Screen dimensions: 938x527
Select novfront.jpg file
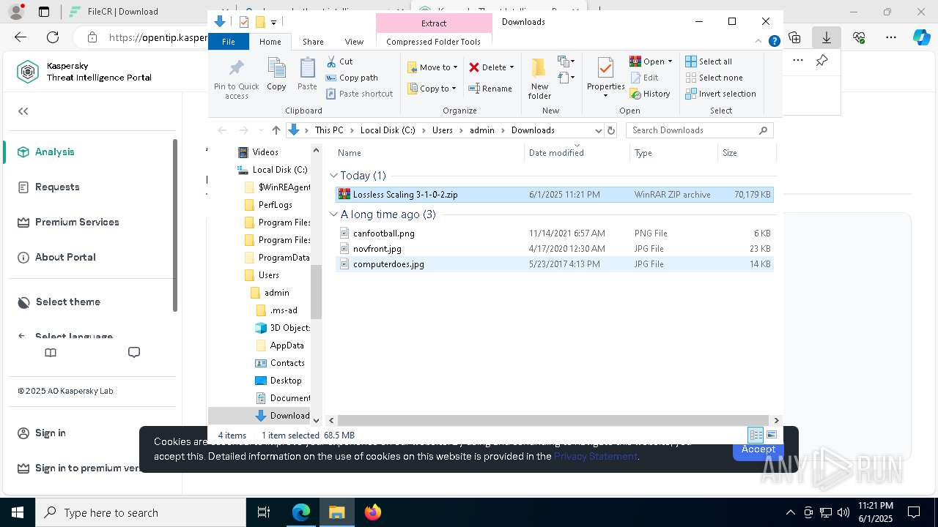(x=554, y=249)
